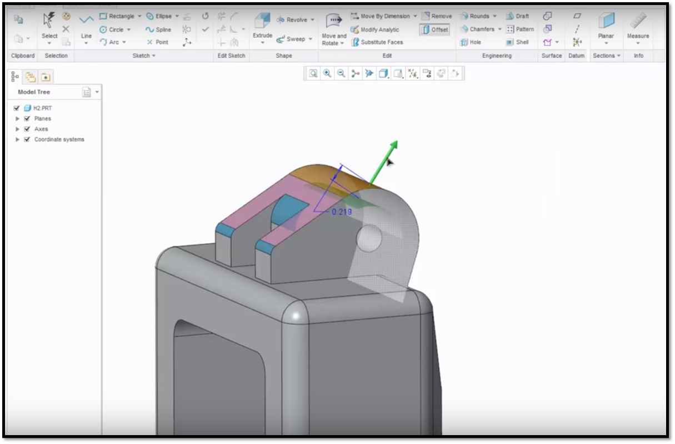Click the Move and Rotate tool
The height and width of the screenshot is (444, 675).
[x=333, y=30]
